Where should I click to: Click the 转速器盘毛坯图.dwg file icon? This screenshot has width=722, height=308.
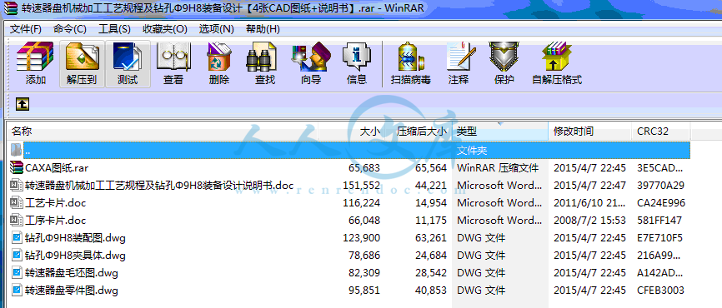[x=17, y=273]
